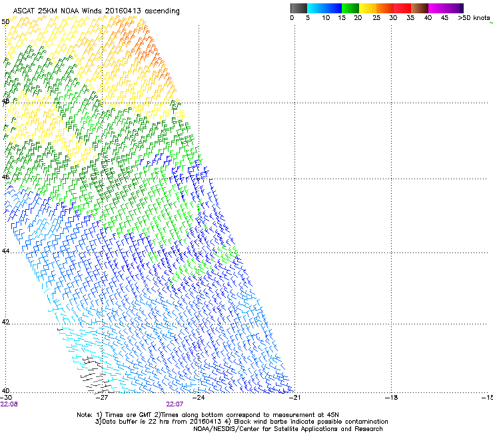Click the longitude label -27
This screenshot has width=493, height=433.
[102, 398]
